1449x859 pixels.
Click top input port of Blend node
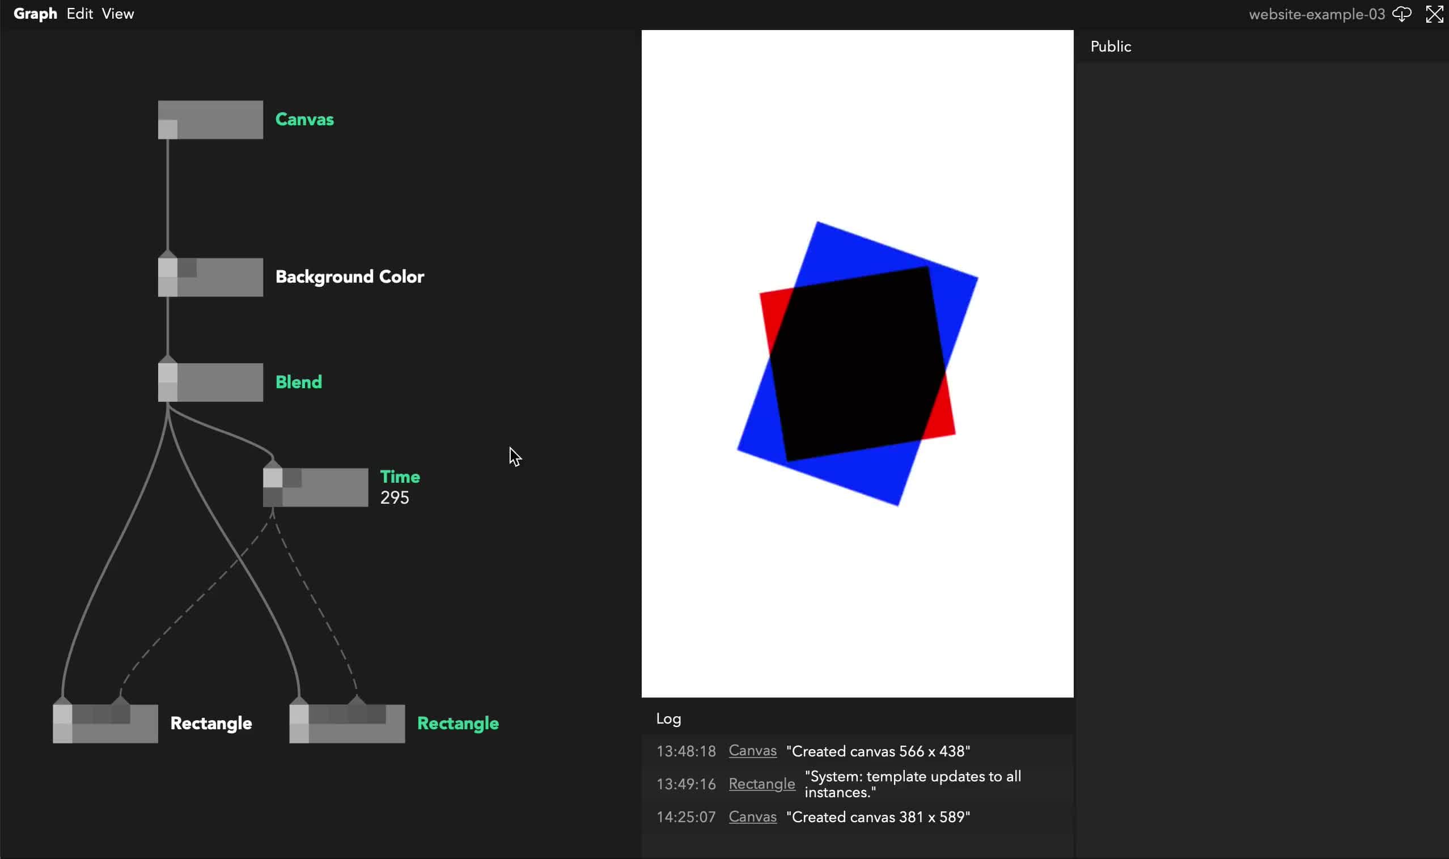[x=168, y=373]
